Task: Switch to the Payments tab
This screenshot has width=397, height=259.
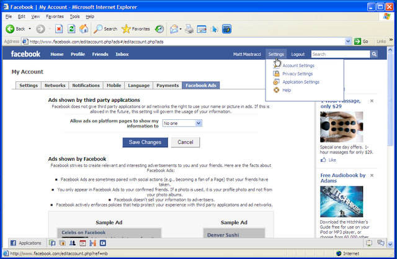Action: click(167, 86)
